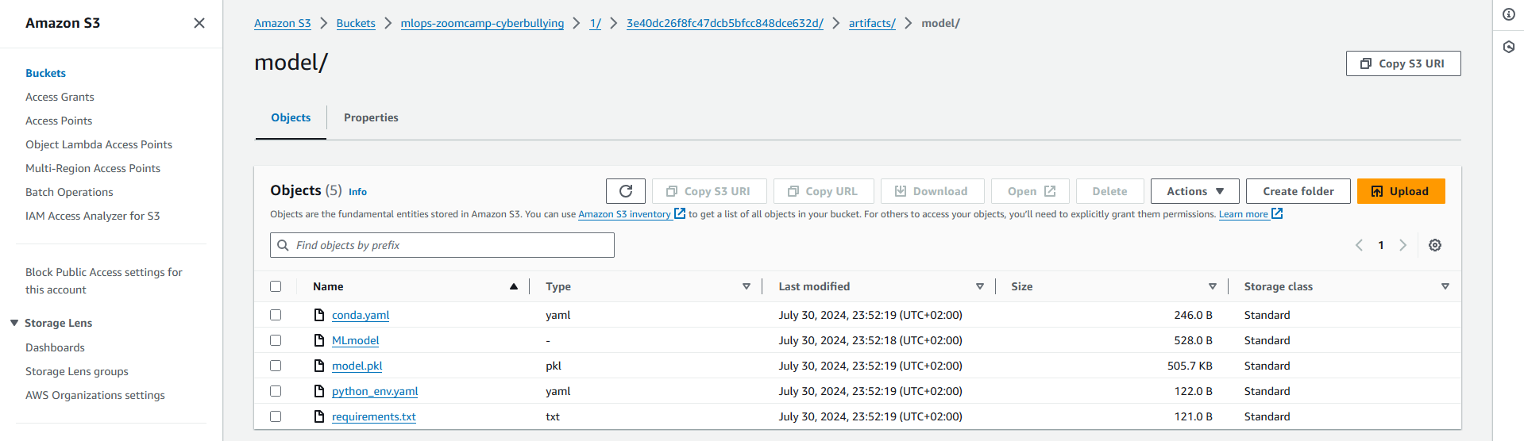The image size is (1524, 441).
Task: Click the 1/ breadcrumb link
Action: point(596,23)
